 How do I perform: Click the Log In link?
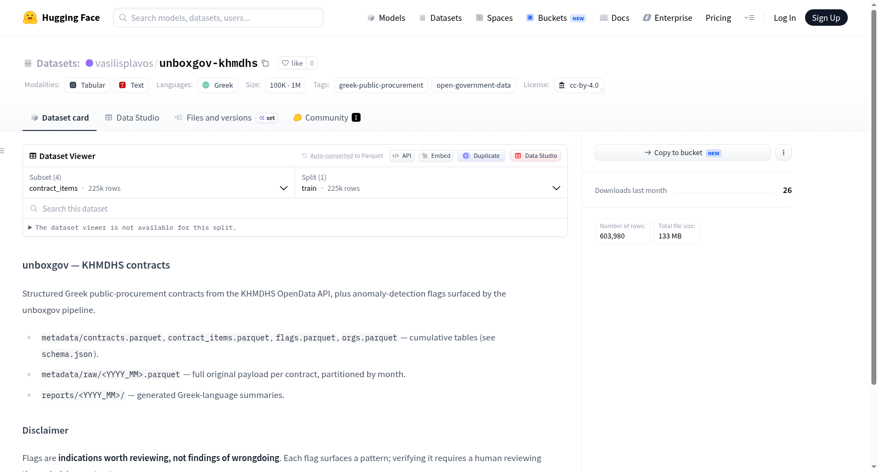tap(785, 18)
